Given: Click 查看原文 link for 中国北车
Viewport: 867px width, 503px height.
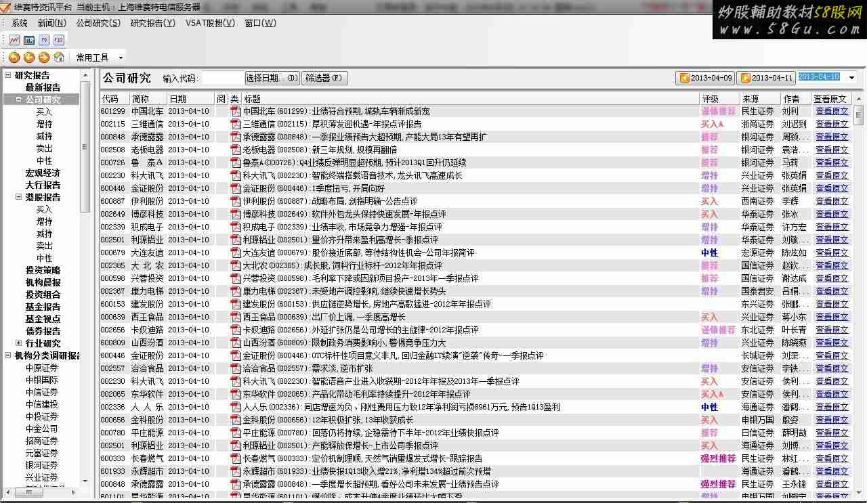Looking at the screenshot, I should 831,111.
